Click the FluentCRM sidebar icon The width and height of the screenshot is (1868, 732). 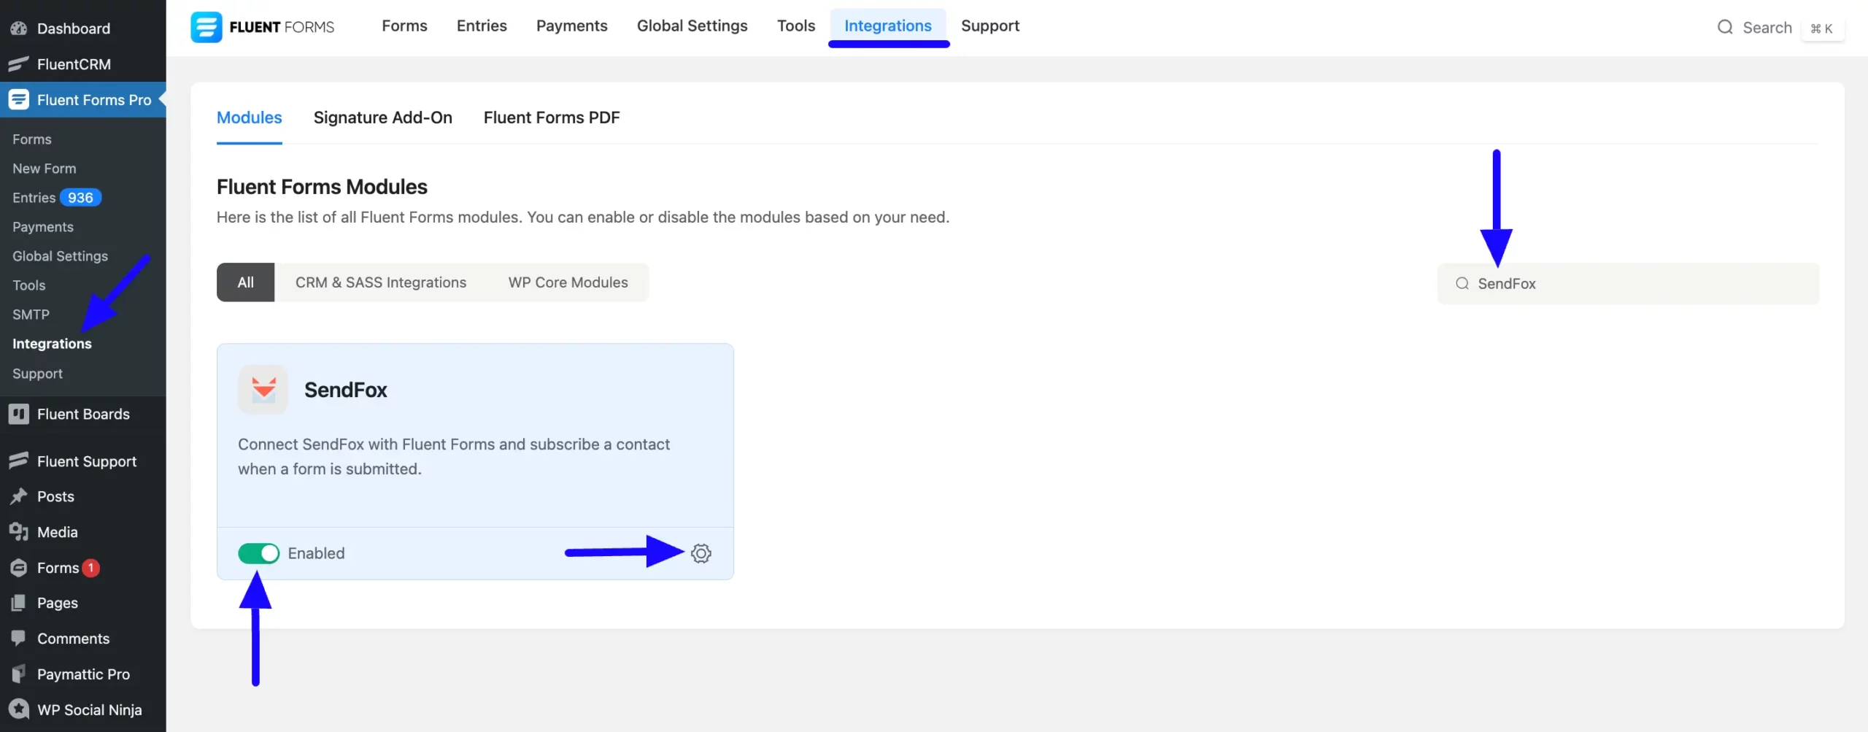tap(19, 64)
